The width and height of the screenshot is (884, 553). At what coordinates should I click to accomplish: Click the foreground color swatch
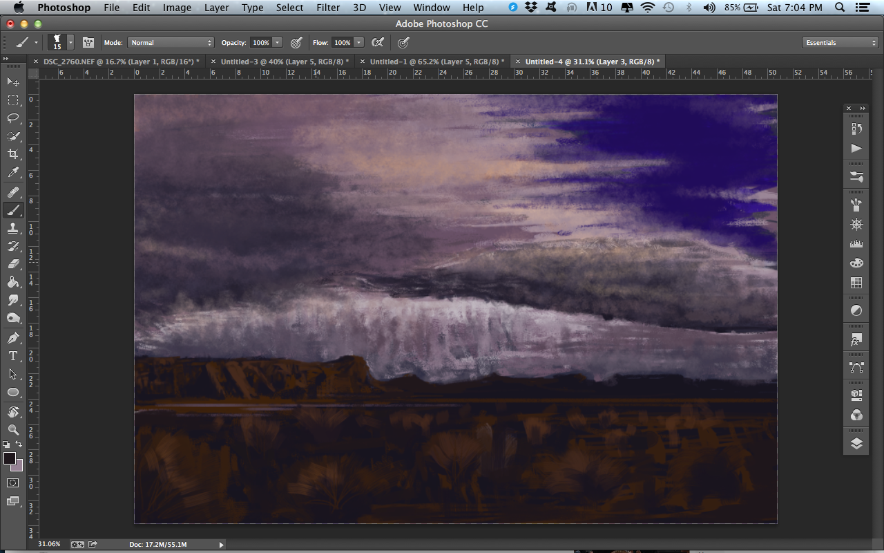[9, 458]
